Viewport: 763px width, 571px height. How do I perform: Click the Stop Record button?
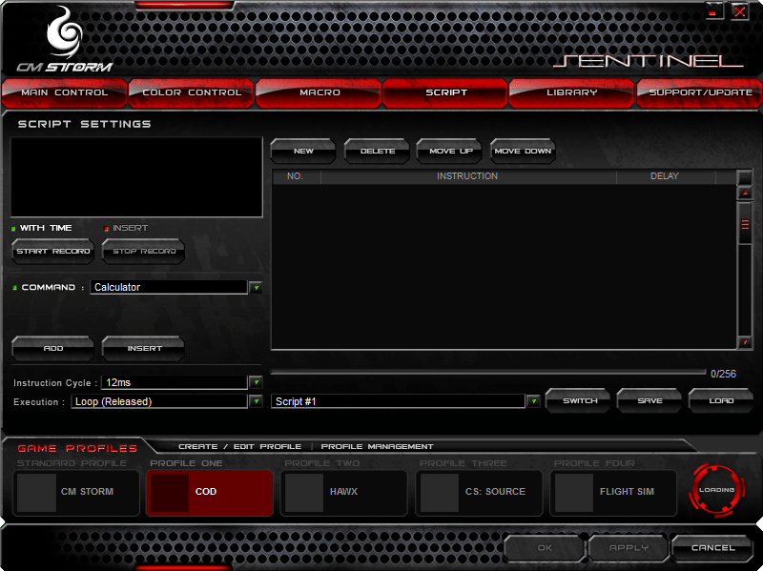click(144, 252)
